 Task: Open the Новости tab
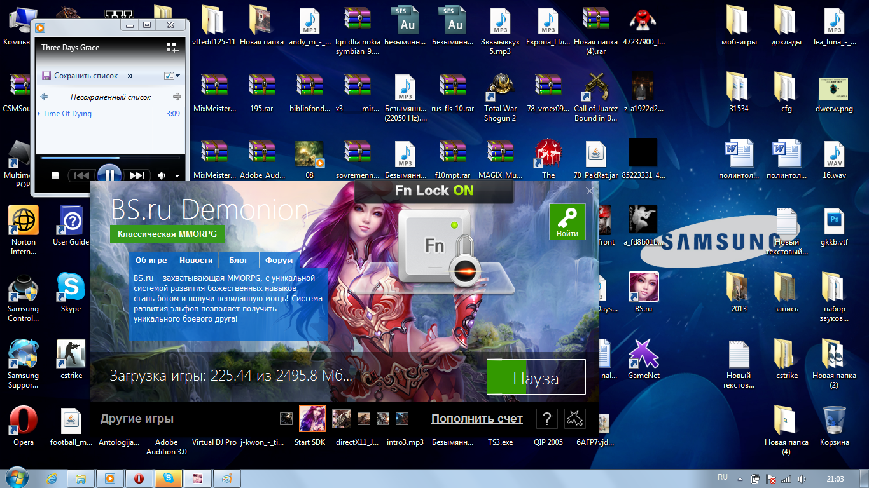click(196, 260)
